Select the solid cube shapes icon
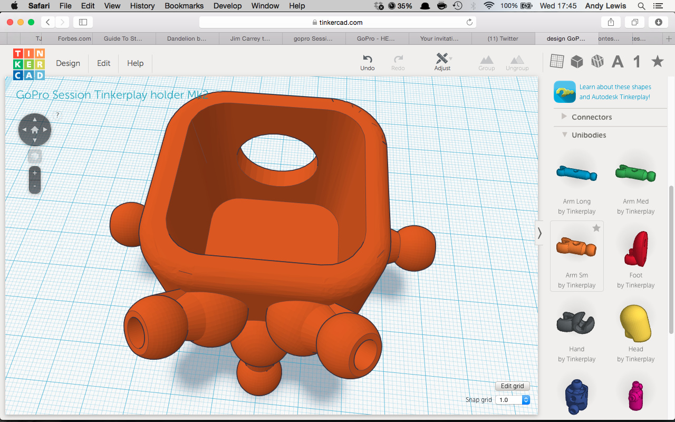675x422 pixels. click(577, 62)
